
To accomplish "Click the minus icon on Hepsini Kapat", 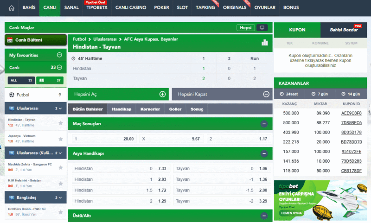I will 266,94.
